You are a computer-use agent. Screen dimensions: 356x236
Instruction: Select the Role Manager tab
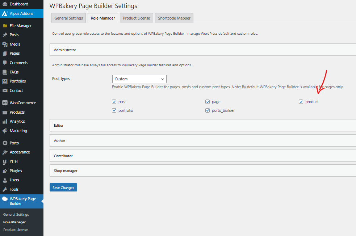(x=103, y=18)
